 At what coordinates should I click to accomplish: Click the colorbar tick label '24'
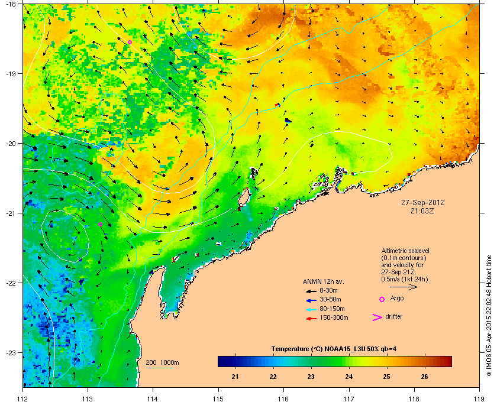[348, 377]
